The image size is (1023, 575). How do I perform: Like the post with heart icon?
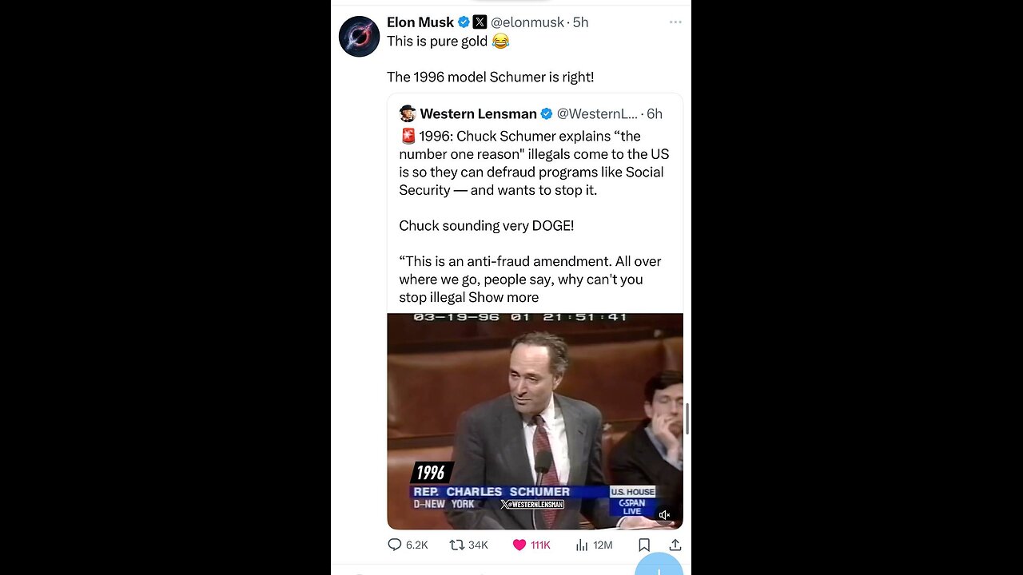[519, 545]
